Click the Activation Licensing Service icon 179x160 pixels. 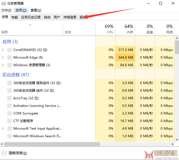point(9,106)
